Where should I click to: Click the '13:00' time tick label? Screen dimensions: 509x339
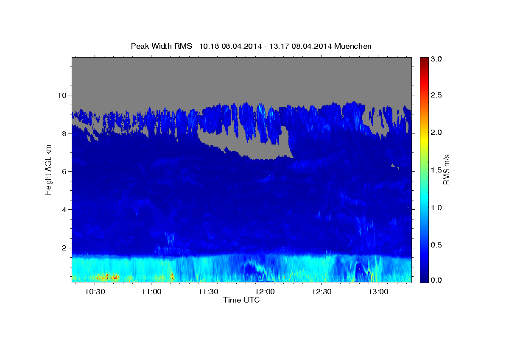click(378, 292)
